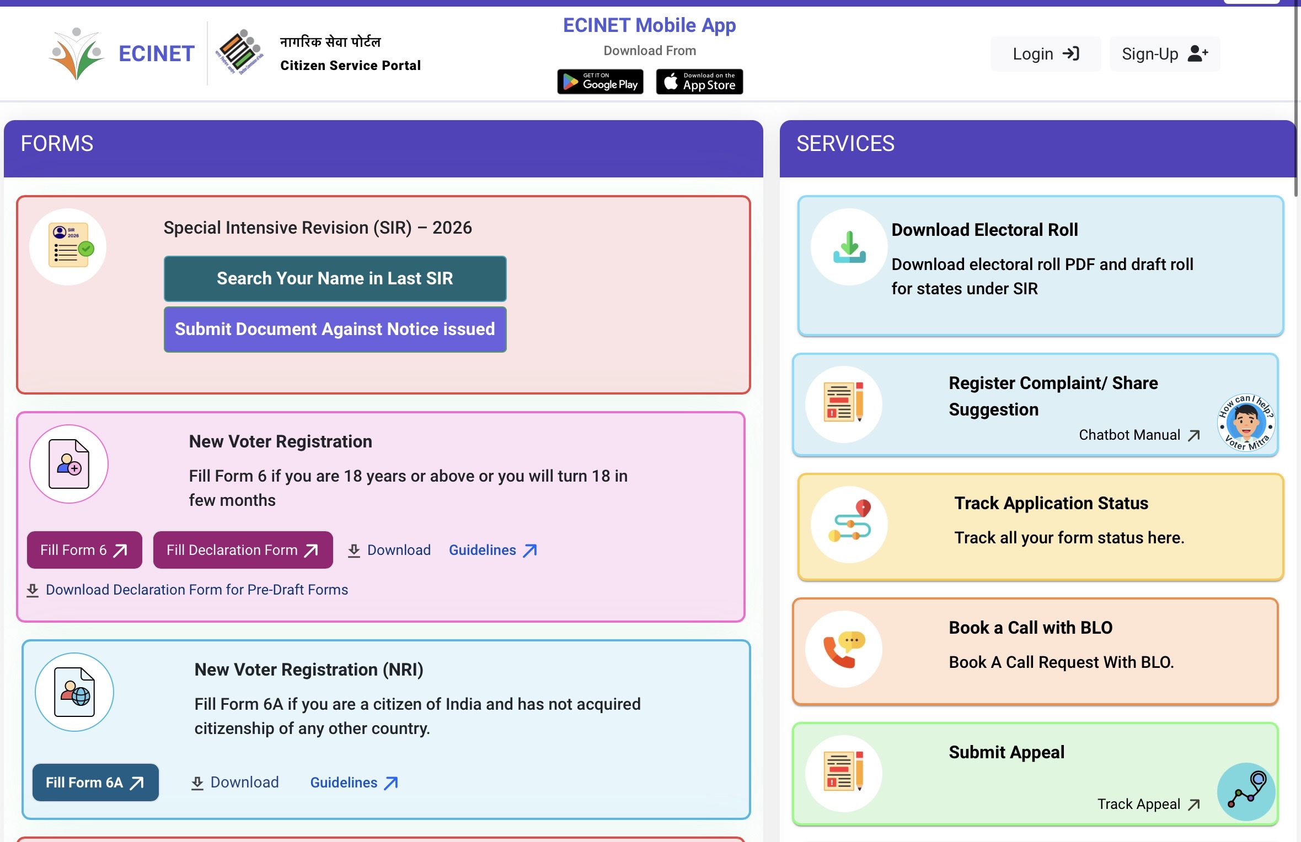
Task: Click the Book a Call phone icon
Action: (844, 649)
